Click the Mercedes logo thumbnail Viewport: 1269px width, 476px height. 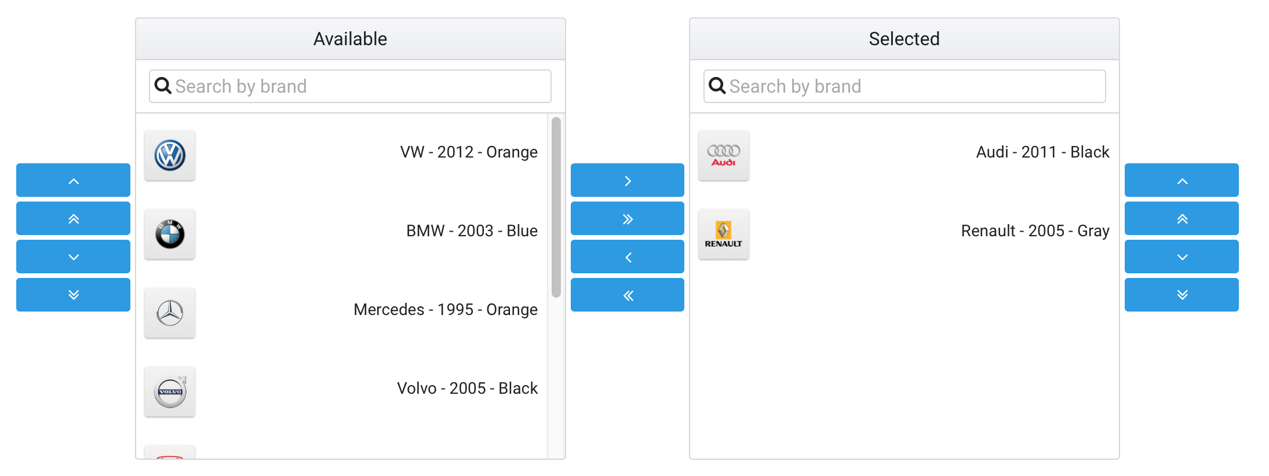[x=170, y=313]
